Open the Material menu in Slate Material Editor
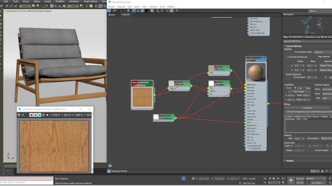The image size is (332, 186). (x=121, y=7)
